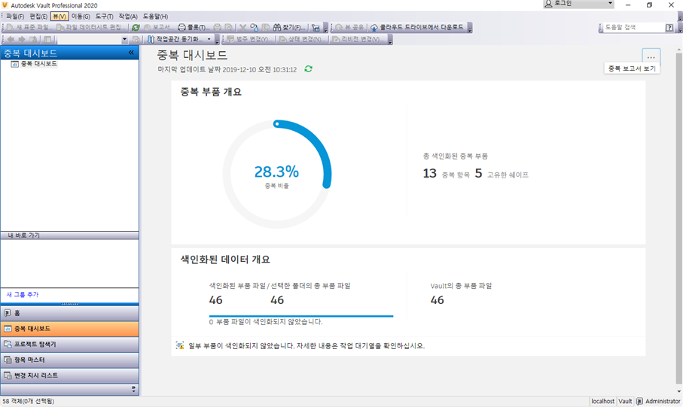Select the 중복 대시보드 navigation button
Image resolution: width=683 pixels, height=407 pixels.
[70, 329]
